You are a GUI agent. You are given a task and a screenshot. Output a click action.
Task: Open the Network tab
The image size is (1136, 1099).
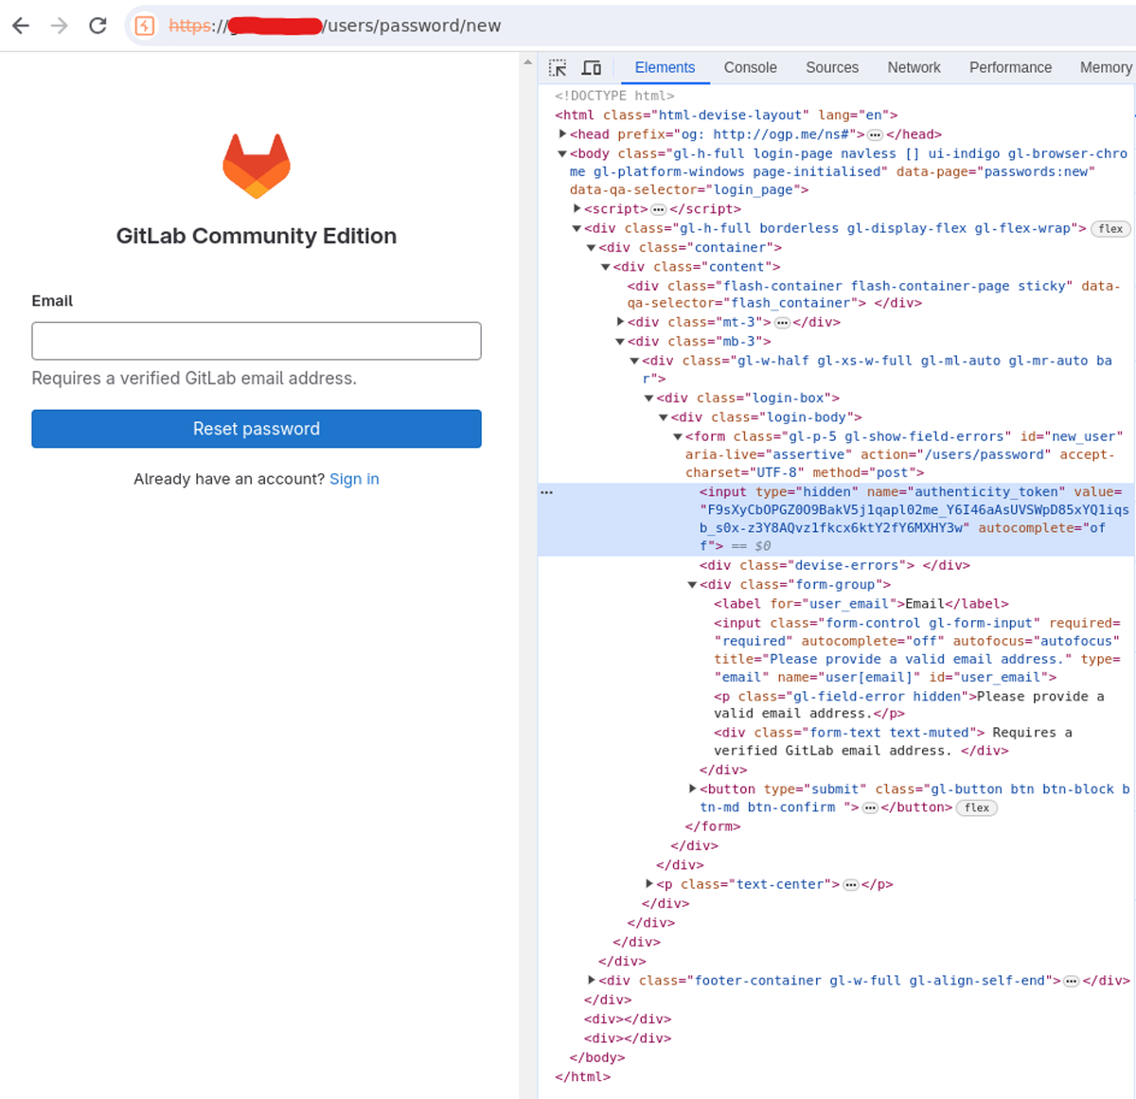tap(914, 68)
